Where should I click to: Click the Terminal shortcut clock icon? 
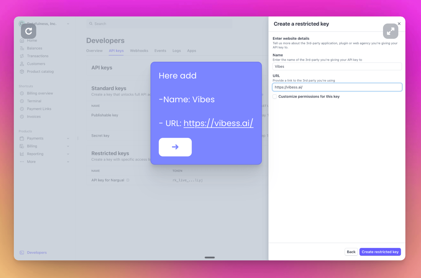click(x=22, y=101)
